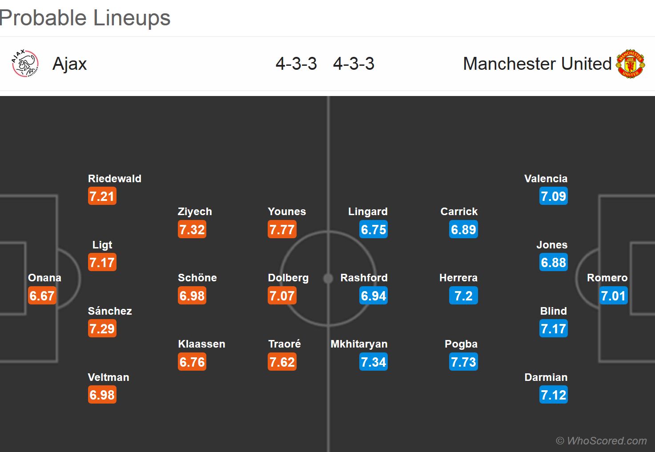Screen dimensions: 655x452
Task: Click Veltman's 6.98 rating badge
Action: coord(102,395)
